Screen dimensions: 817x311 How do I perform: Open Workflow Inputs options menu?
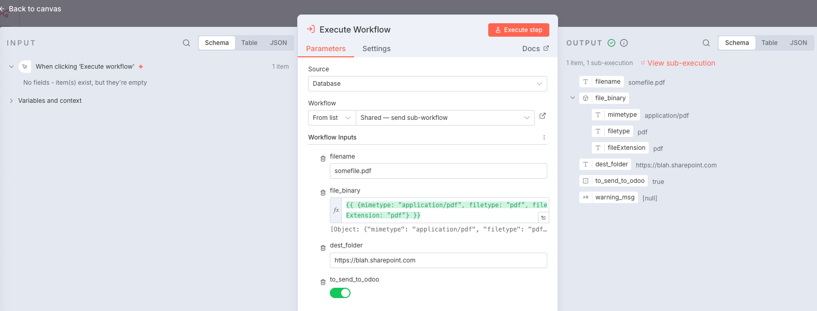coord(544,137)
